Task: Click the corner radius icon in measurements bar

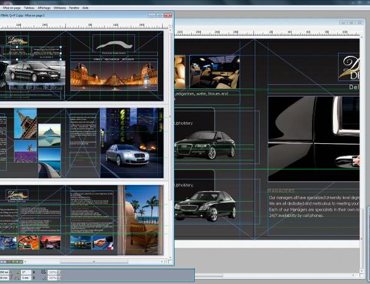Action: point(17,278)
